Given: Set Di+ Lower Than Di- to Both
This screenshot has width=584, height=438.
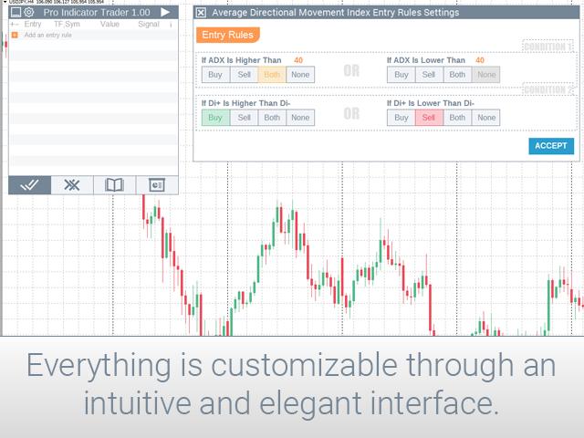Looking at the screenshot, I should coord(457,118).
